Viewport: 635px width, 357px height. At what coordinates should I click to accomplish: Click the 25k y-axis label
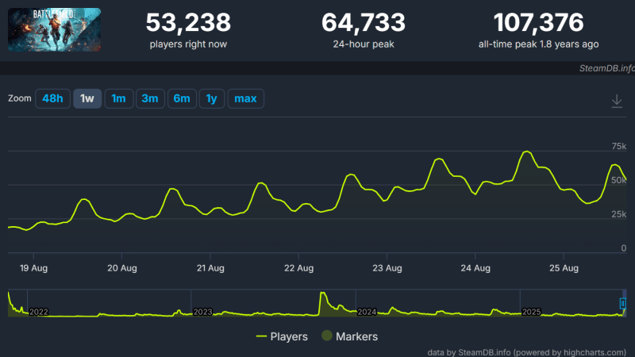pos(619,214)
